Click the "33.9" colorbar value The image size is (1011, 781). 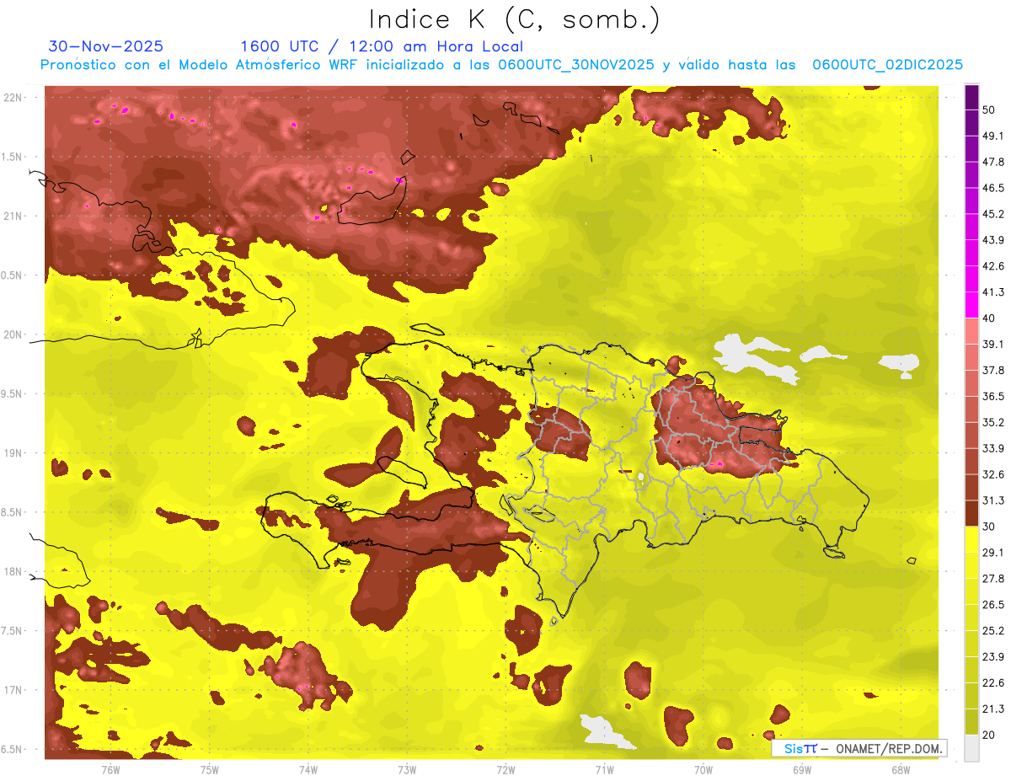pos(992,448)
